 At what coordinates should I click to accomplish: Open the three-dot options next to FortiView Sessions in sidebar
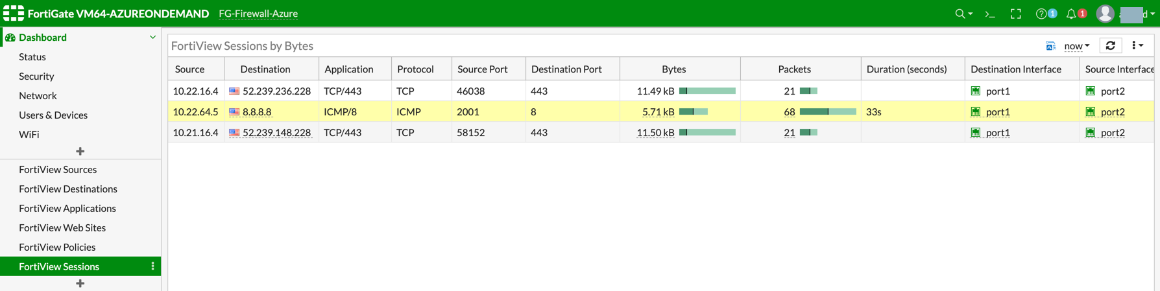click(152, 266)
